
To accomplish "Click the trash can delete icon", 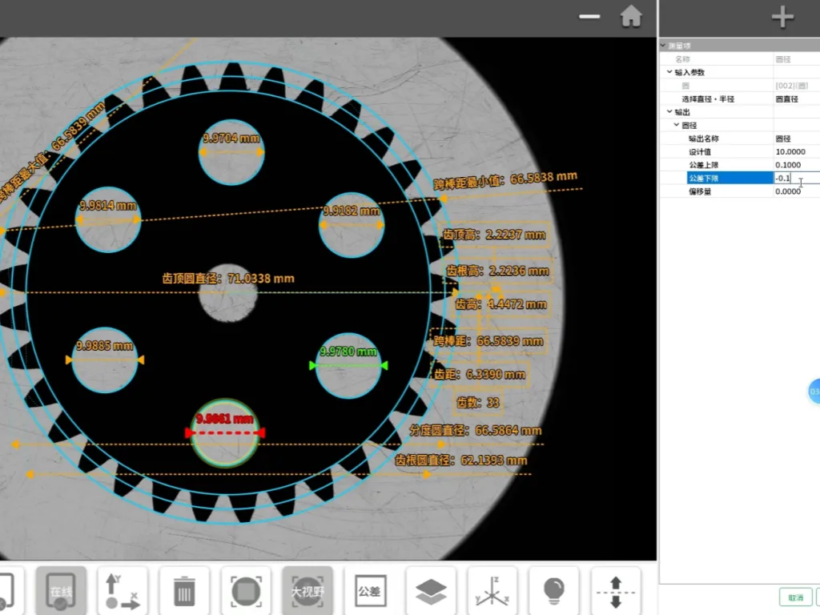I will coord(184,592).
